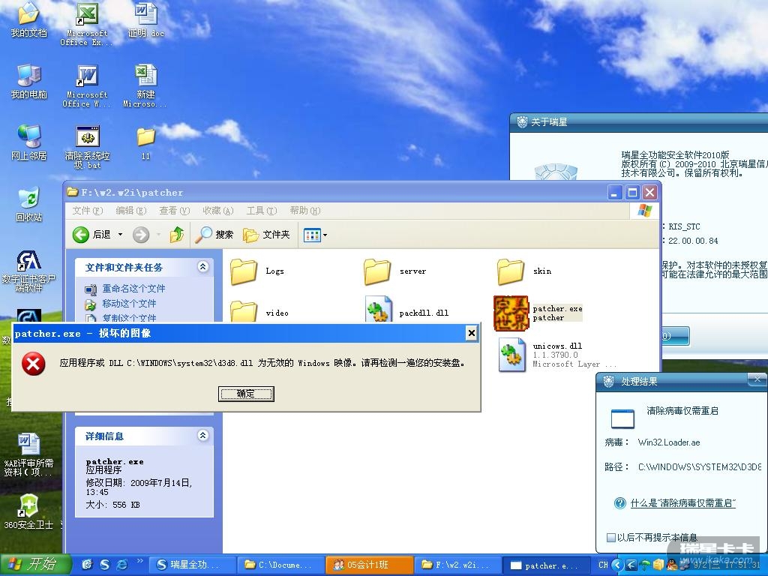Click the CH language indicator in the tray
The image size is (768, 576).
pos(603,565)
